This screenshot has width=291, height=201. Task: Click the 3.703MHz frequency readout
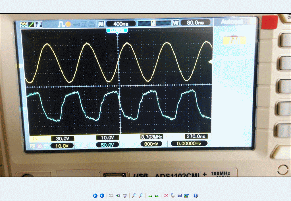(151, 137)
